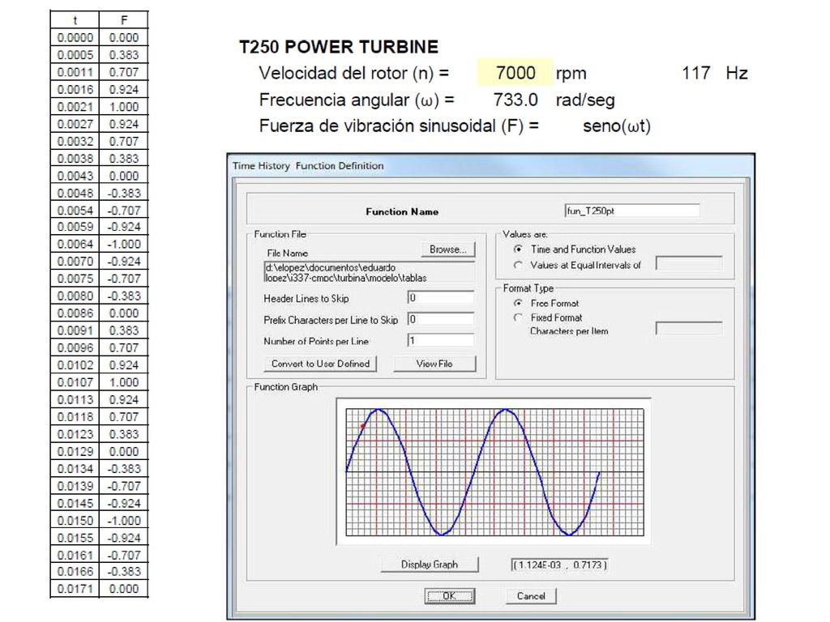Click the Browse... button
The image size is (830, 622).
pyautogui.click(x=448, y=249)
